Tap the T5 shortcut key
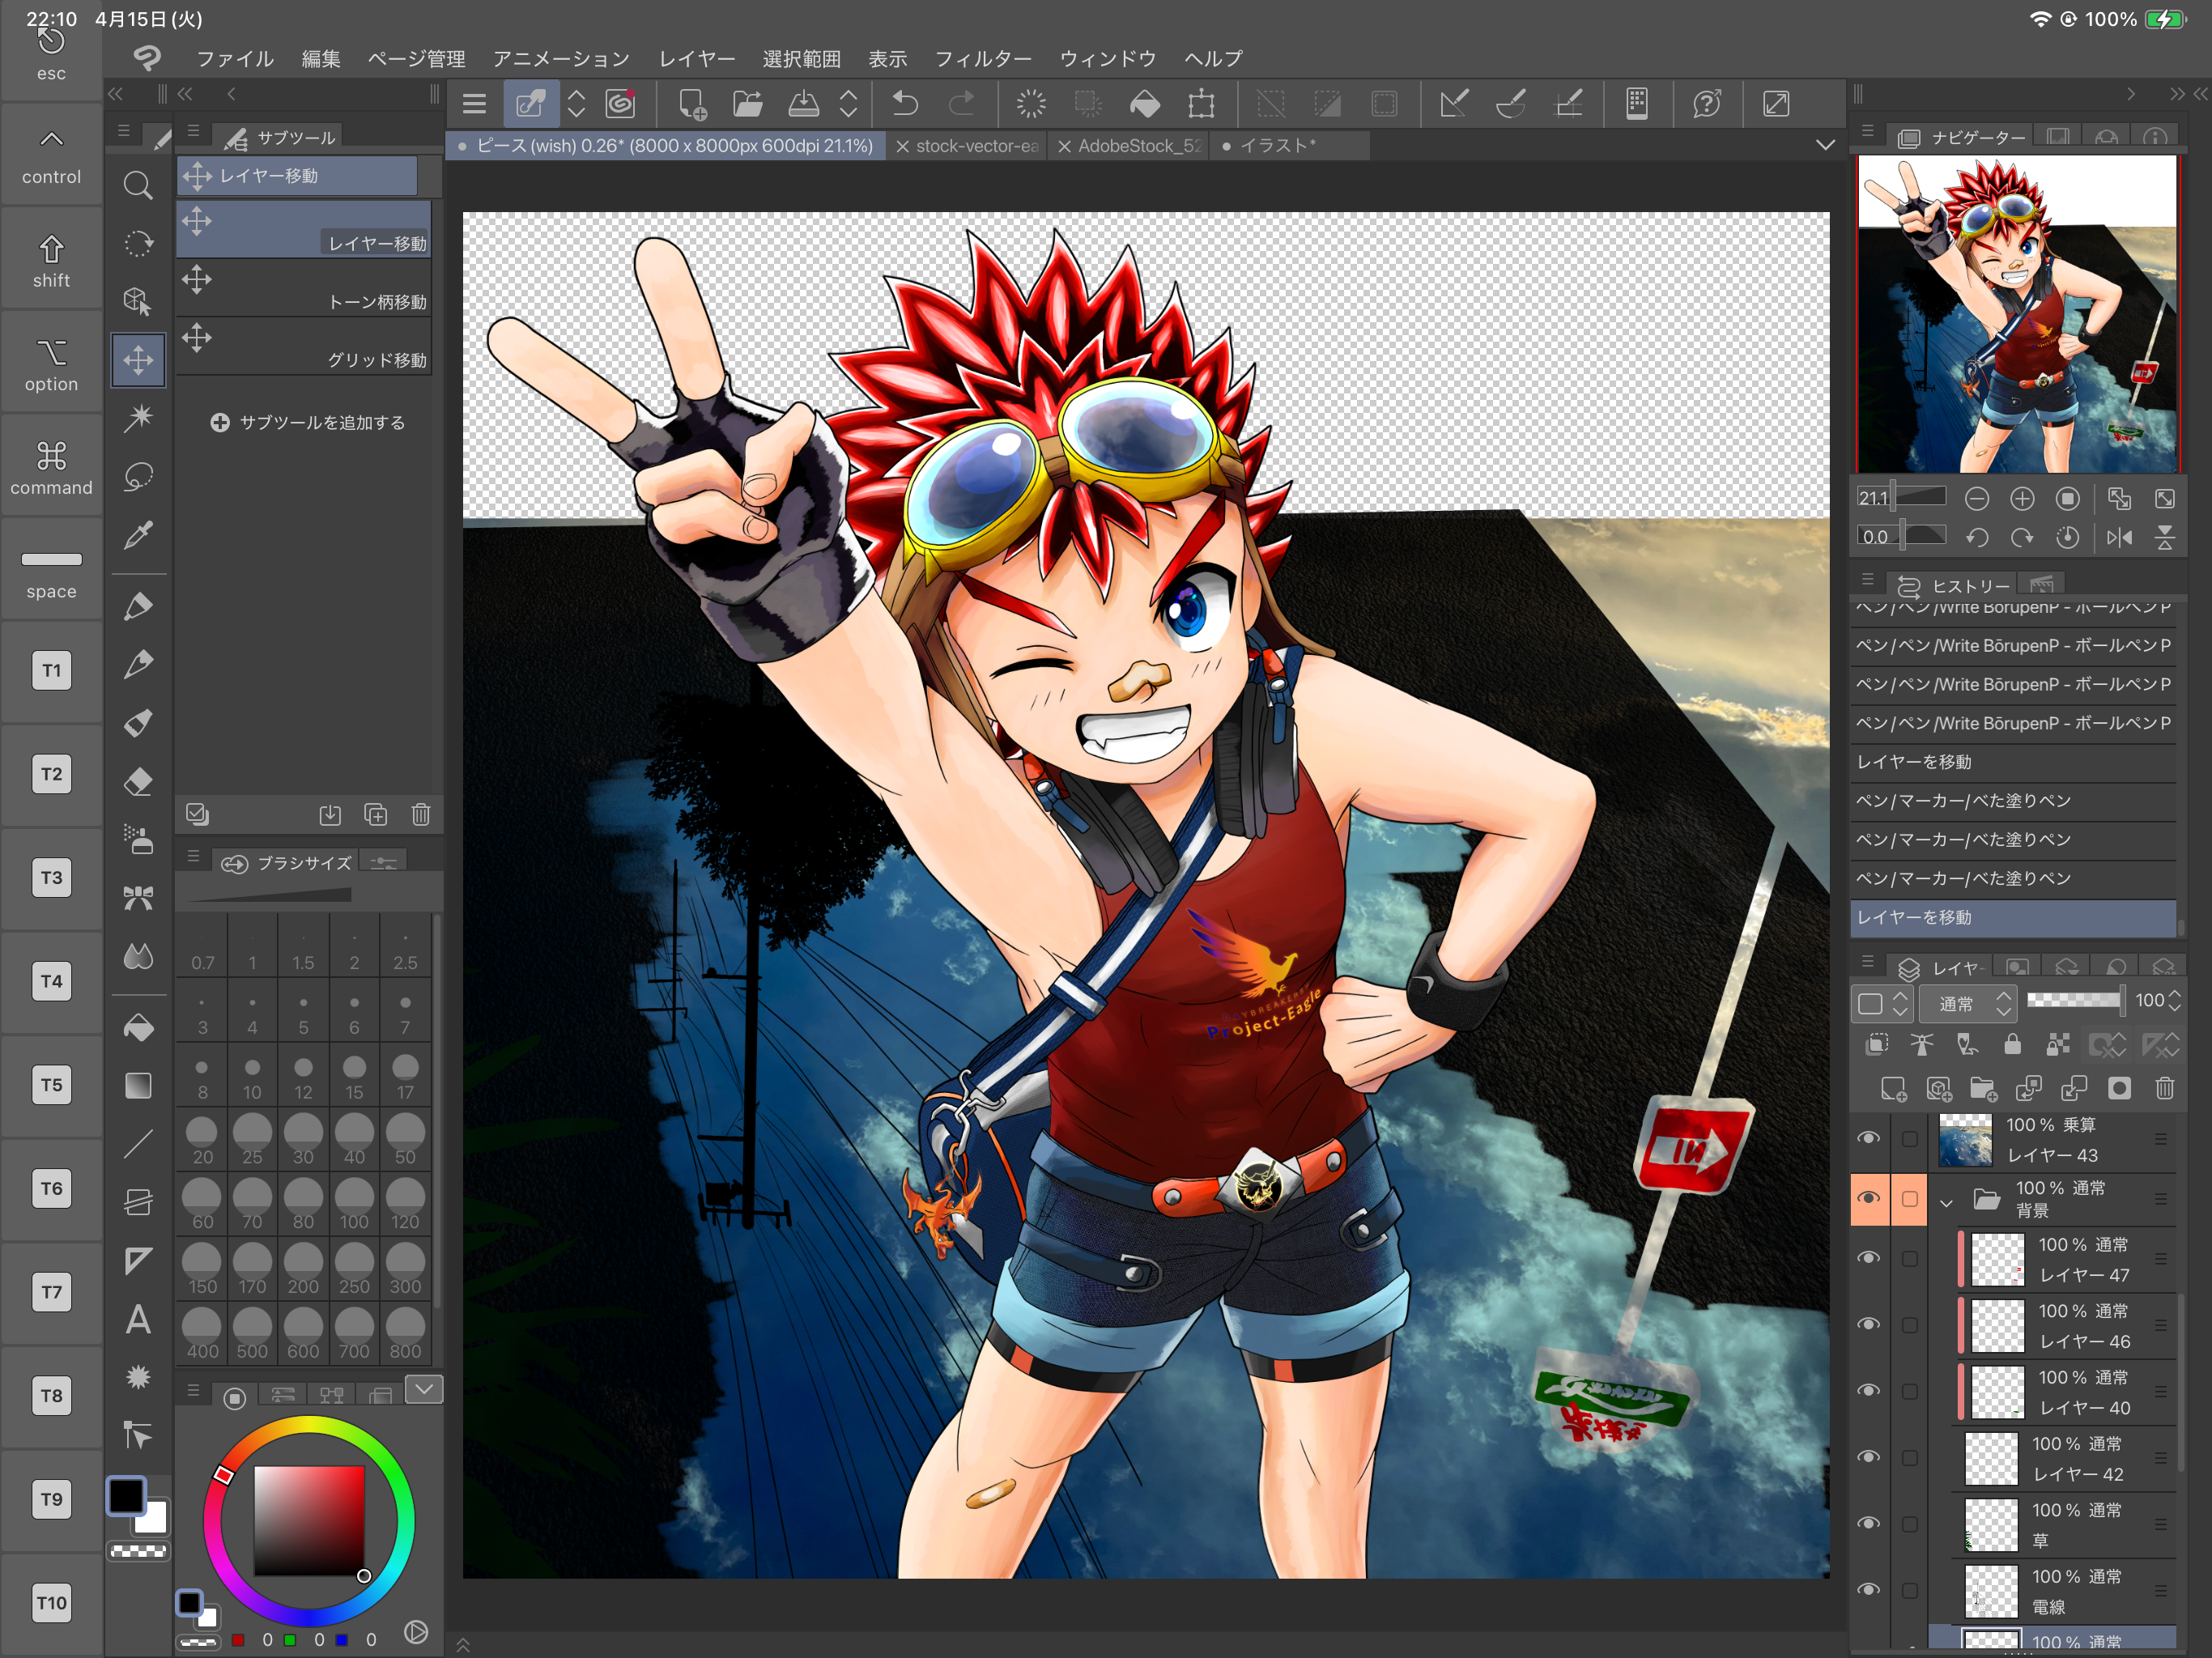 [x=51, y=1085]
